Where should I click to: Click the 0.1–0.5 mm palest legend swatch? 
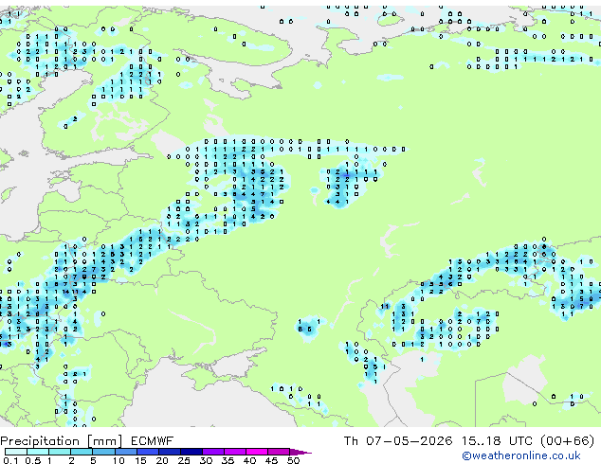click(16, 452)
